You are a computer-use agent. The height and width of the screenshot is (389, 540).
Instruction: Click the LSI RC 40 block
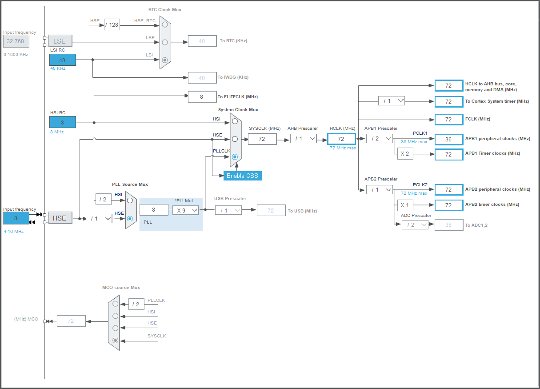(x=63, y=60)
